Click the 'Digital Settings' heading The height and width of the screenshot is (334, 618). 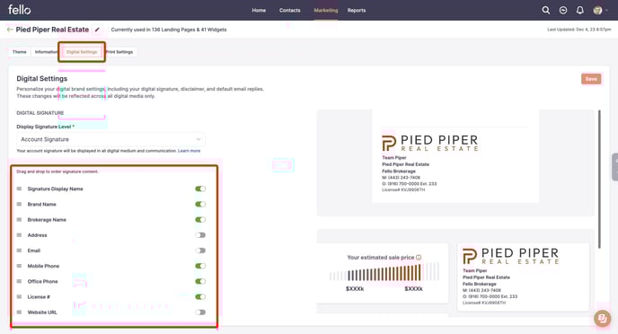[42, 78]
